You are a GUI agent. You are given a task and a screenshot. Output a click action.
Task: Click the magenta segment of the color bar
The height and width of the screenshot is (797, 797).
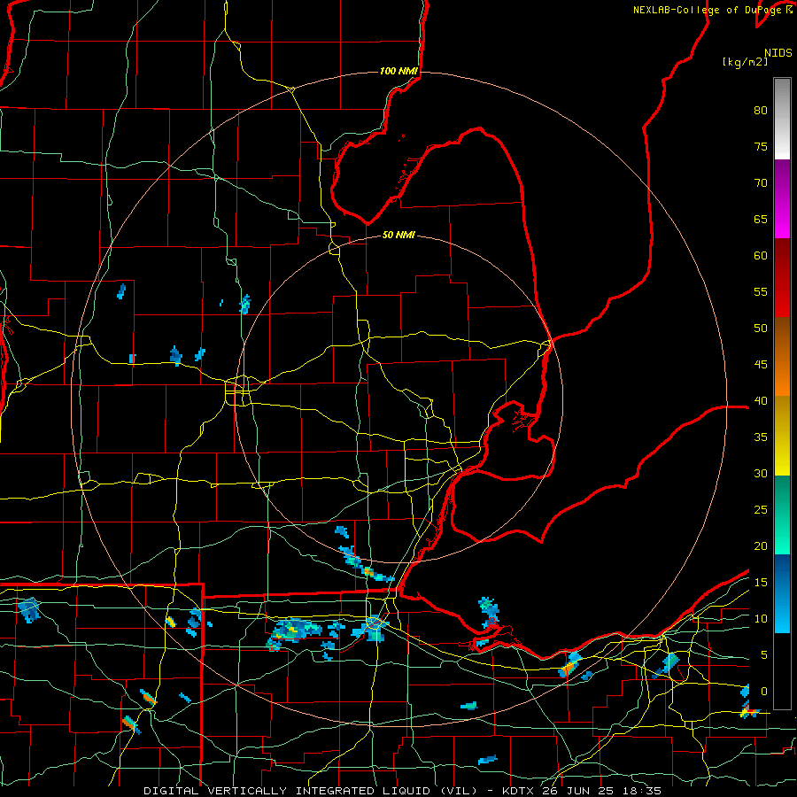[x=782, y=199]
